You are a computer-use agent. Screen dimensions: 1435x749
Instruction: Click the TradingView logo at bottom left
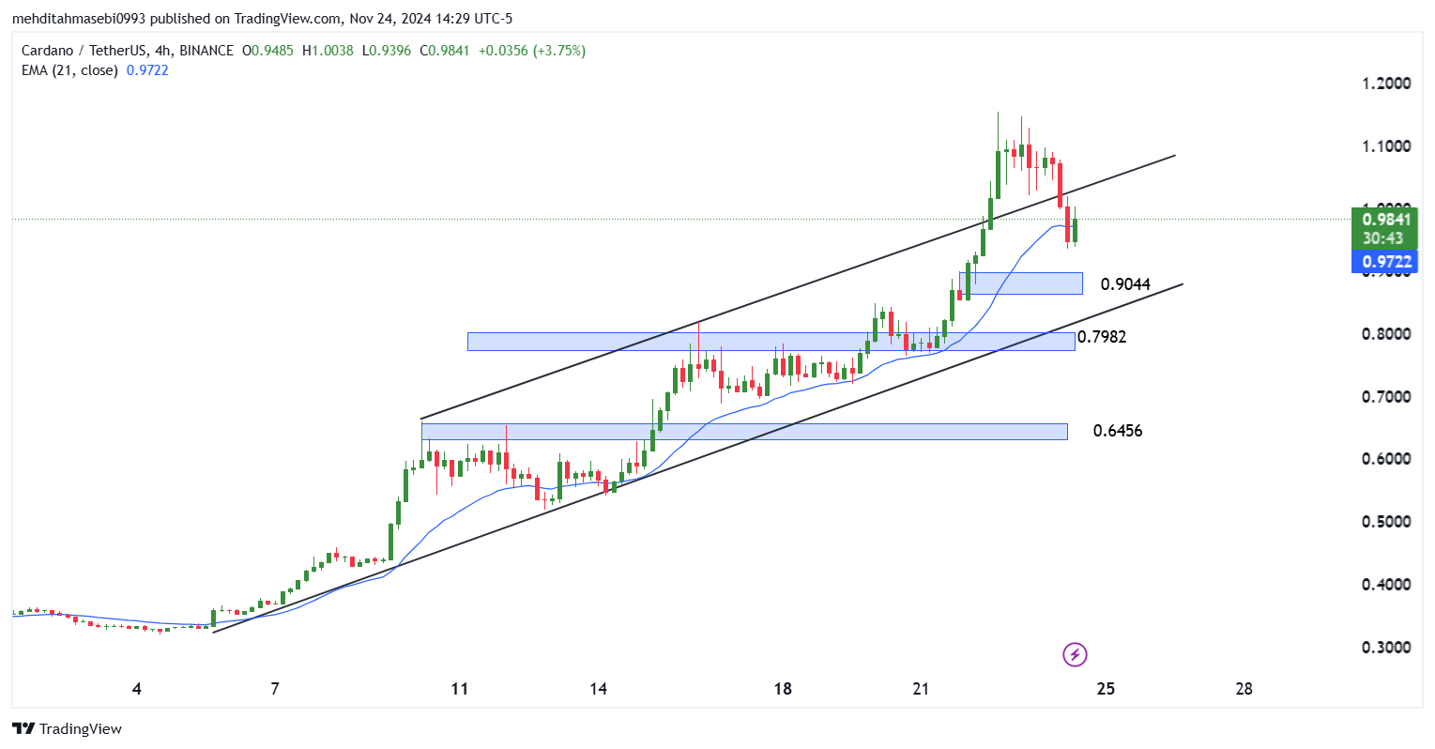click(67, 728)
